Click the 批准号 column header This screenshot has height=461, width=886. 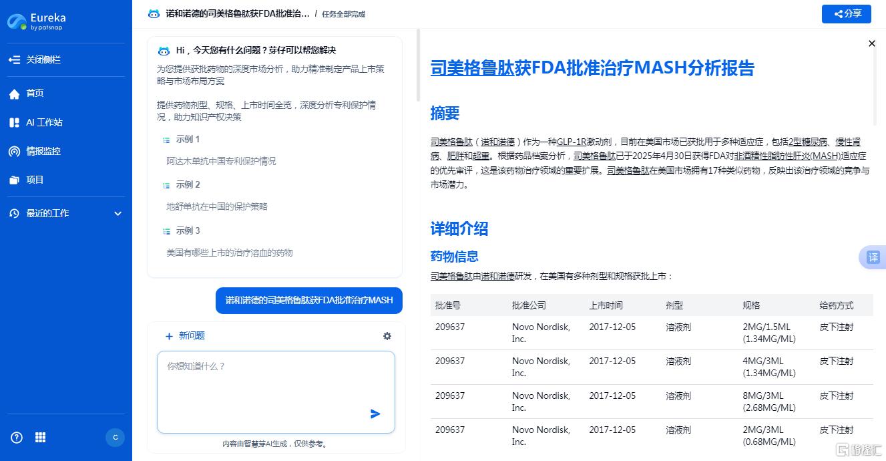click(448, 305)
